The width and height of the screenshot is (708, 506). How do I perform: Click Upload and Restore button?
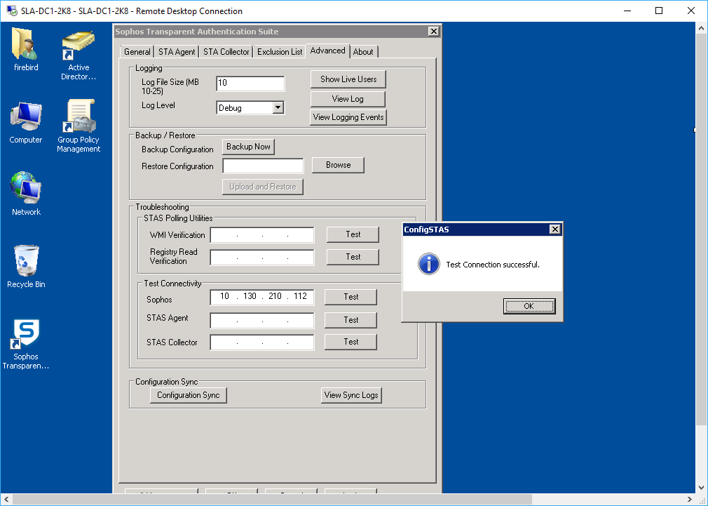263,187
